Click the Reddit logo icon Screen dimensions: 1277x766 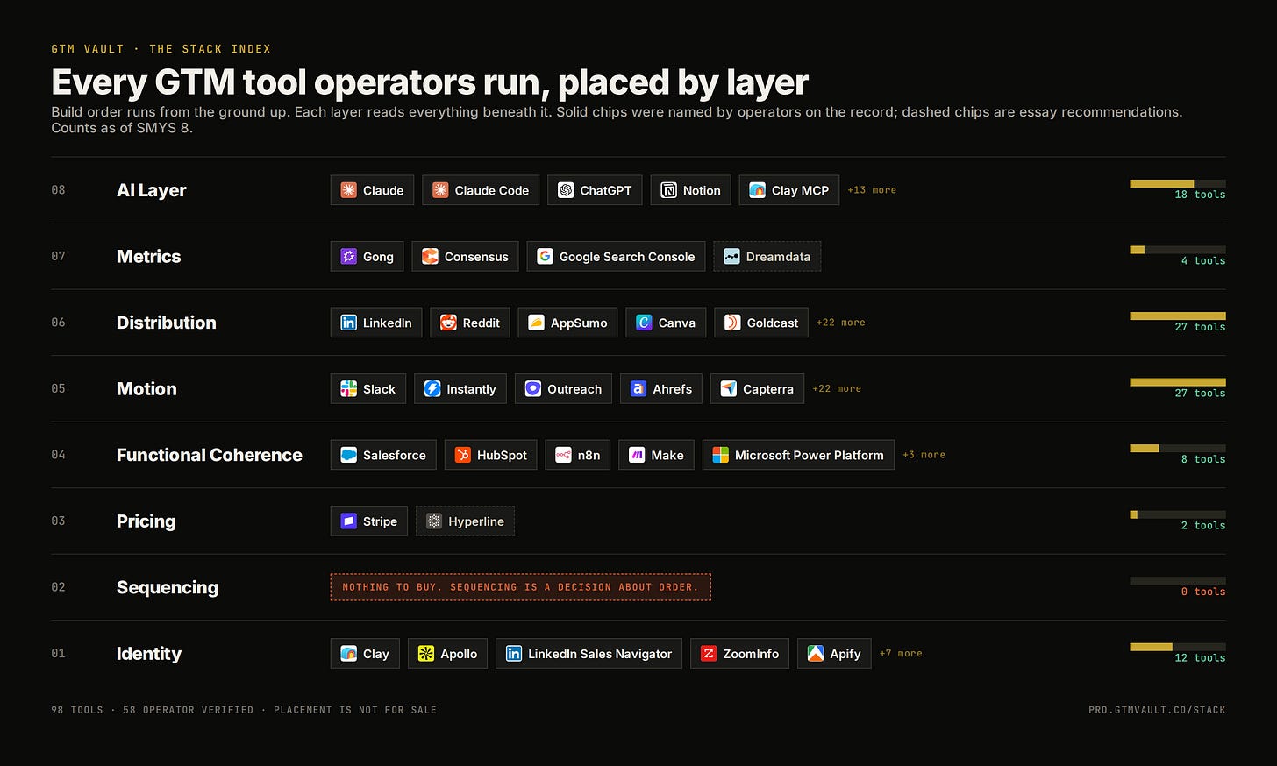coord(448,323)
